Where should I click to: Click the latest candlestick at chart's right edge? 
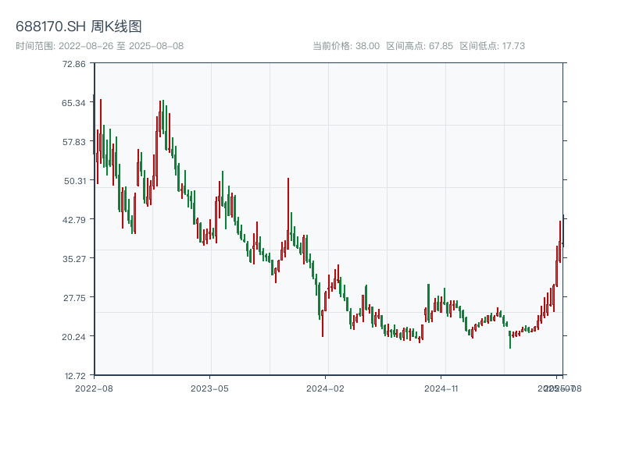tap(562, 234)
